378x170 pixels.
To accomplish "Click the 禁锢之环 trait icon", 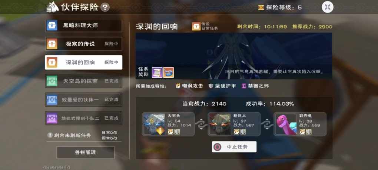I will 244,86.
